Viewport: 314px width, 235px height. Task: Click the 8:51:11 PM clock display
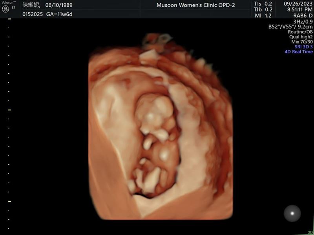[x=298, y=9]
